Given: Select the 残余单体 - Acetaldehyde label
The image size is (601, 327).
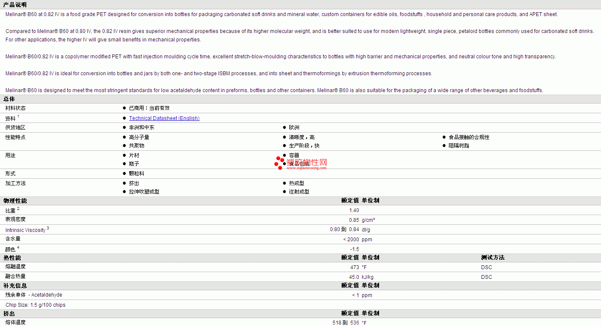Looking at the screenshot, I should click(x=33, y=295).
